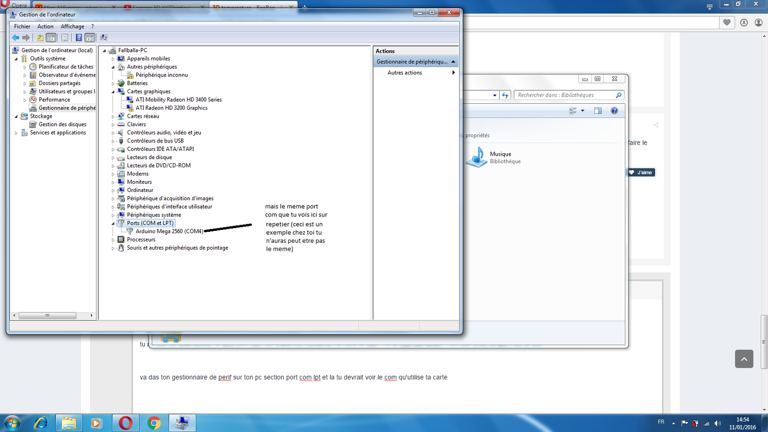Open the Action menu
This screenshot has height=432, width=768.
tap(46, 26)
